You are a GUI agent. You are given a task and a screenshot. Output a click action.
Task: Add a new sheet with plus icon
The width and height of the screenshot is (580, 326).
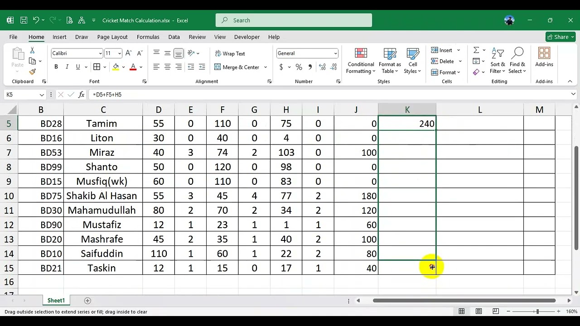87,301
